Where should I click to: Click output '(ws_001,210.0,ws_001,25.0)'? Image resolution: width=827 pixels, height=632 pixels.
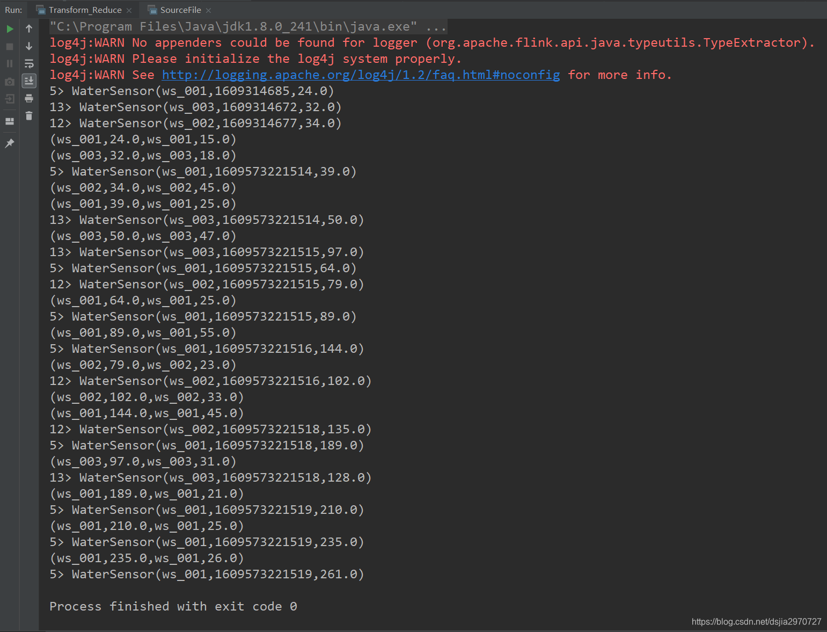(x=147, y=526)
